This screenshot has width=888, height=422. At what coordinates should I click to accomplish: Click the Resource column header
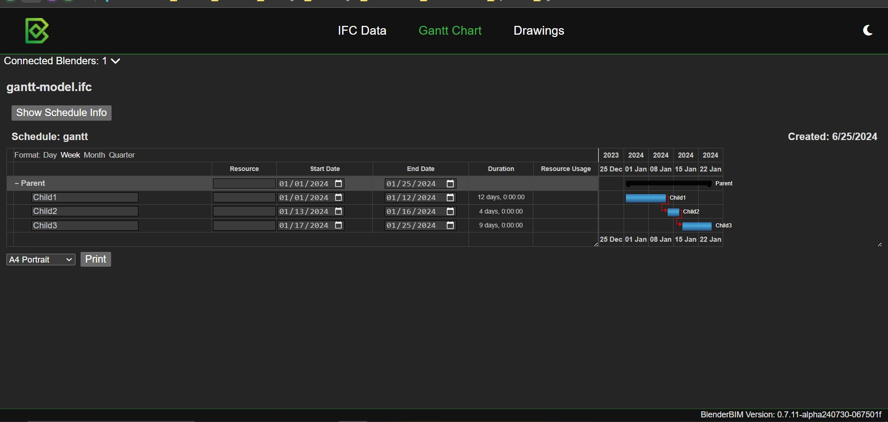pyautogui.click(x=244, y=169)
